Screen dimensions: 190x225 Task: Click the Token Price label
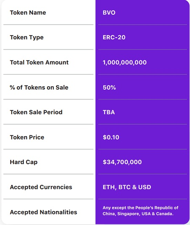point(27,137)
